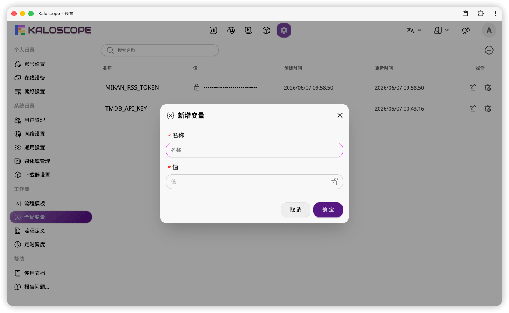Open 流程模板 in the sidebar
509x313 pixels.
[51, 204]
